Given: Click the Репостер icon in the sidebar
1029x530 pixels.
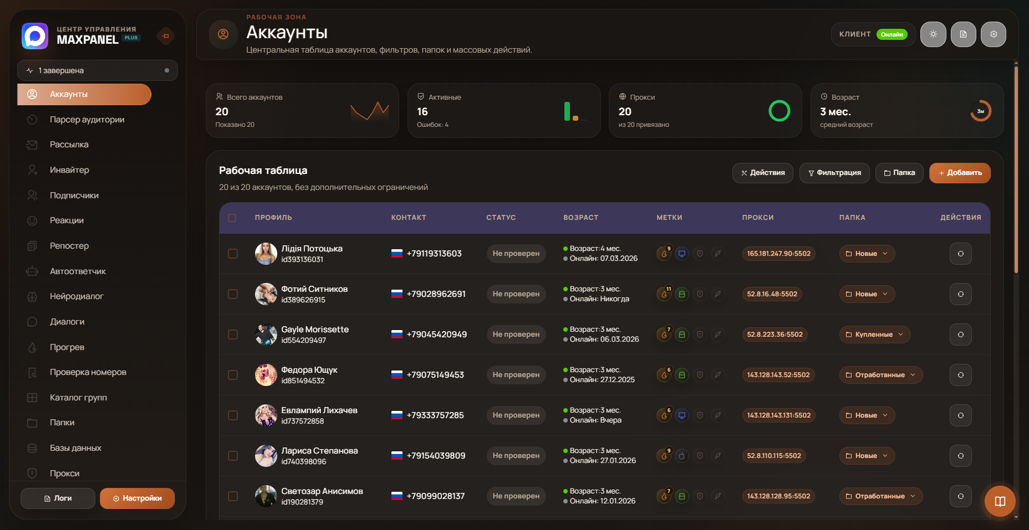Looking at the screenshot, I should tap(32, 246).
